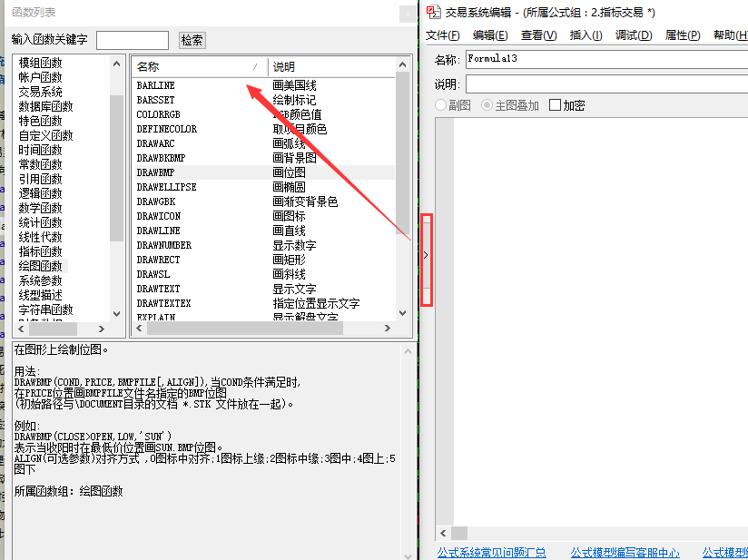Click the panel collapse arrow splitter
This screenshot has width=748, height=560.
point(427,255)
